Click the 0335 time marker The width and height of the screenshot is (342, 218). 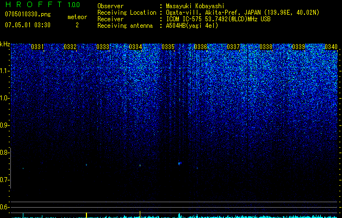(168, 47)
